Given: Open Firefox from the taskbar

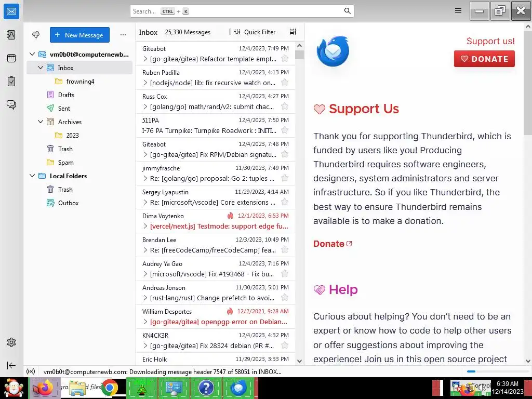Looking at the screenshot, I should [x=44, y=388].
